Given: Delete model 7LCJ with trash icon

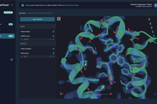Looking at the screenshot, I should 53,57.
